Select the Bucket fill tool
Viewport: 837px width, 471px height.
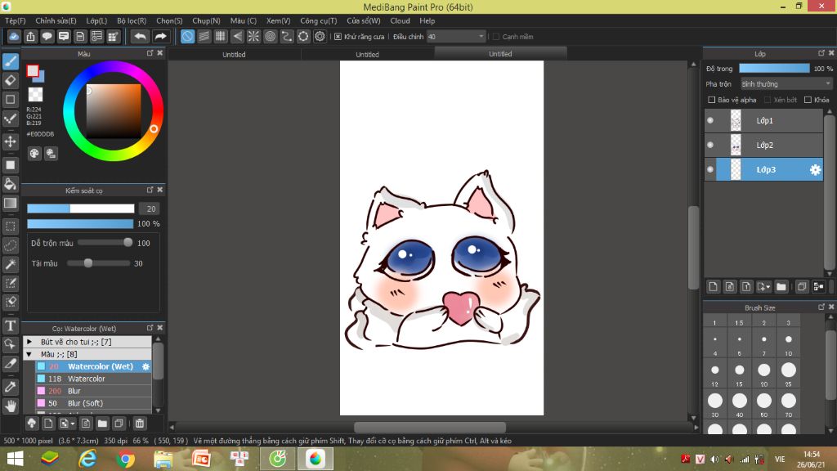[10, 184]
